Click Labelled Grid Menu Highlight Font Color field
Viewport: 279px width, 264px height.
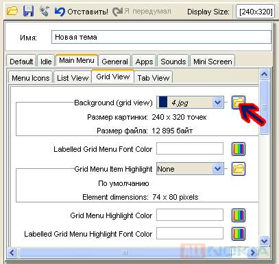(190, 233)
